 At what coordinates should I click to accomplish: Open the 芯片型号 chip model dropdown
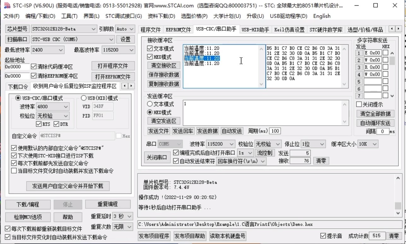coord(64,29)
